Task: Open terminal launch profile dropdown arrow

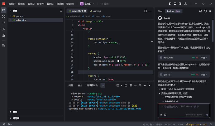Action: (x=121, y=85)
